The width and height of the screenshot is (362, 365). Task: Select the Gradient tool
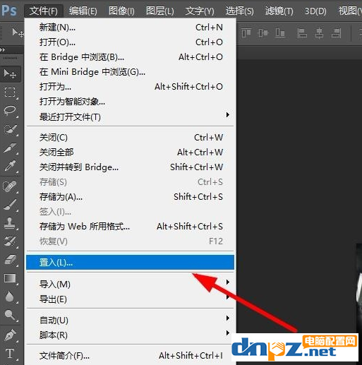[10, 278]
